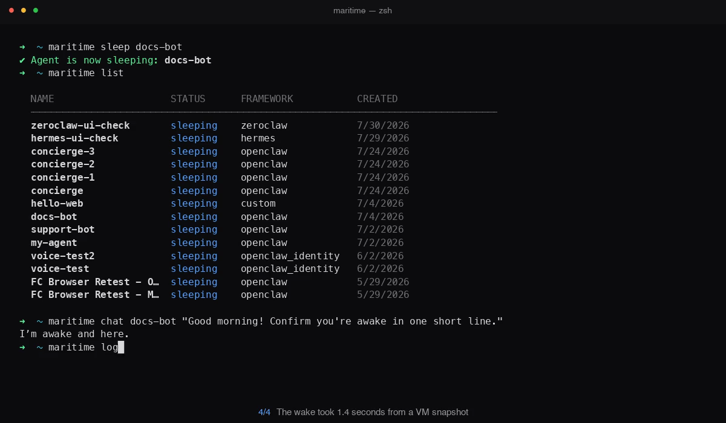Viewport: 726px width, 423px height.
Task: Click the NAME column header
Action: coord(42,98)
